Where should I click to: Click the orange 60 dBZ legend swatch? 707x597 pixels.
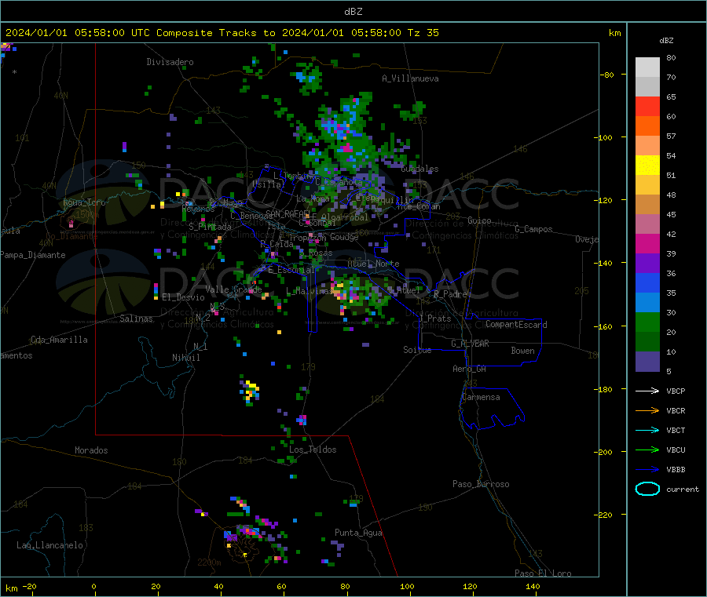coord(647,126)
